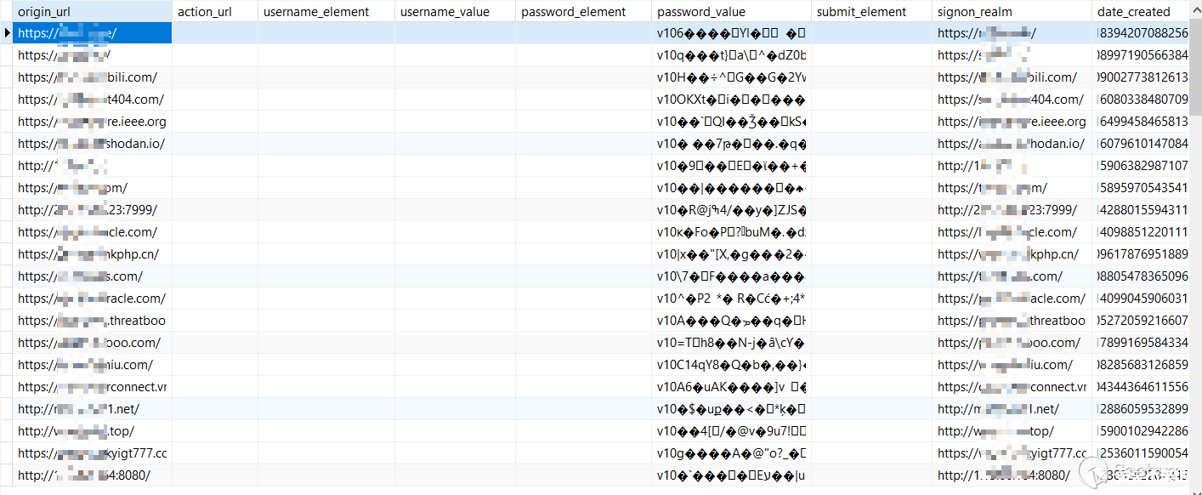Screen dimensions: 1202x495
Task: Click signon_realm cell ending in kphp.cn/
Action: (x=1011, y=254)
